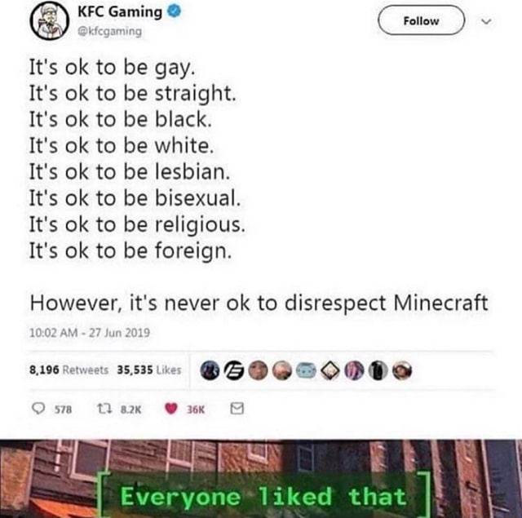Screen dimensions: 522x518
Task: View the 35,535 Likes list
Action: pyautogui.click(x=149, y=370)
